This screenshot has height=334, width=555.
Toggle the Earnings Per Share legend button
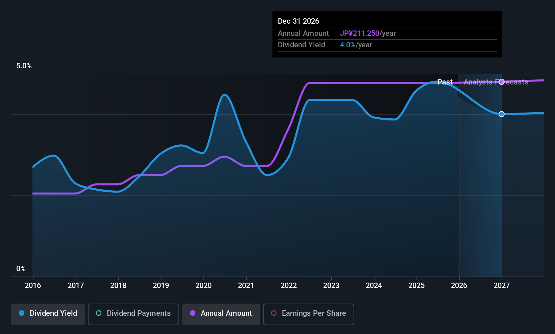pyautogui.click(x=309, y=314)
